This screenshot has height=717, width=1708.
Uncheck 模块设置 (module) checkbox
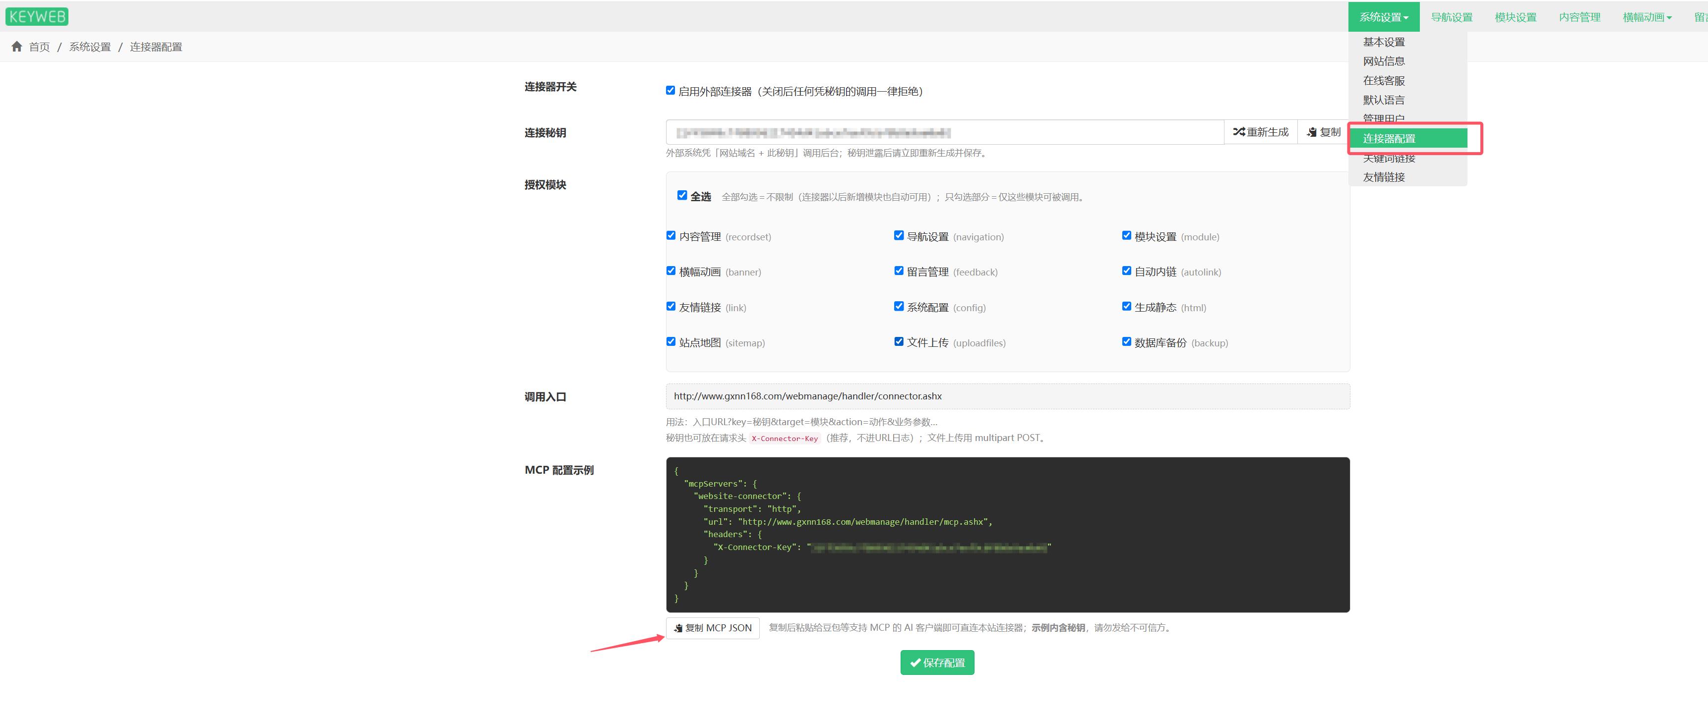point(1126,235)
